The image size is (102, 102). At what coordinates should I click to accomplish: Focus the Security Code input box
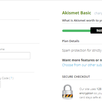(x=0, y=84)
